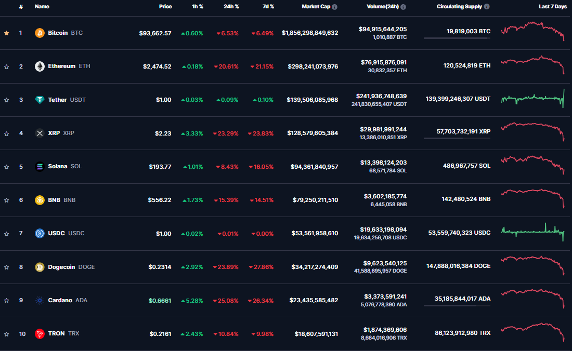Unstar Bitcoin from the watchlist
The width and height of the screenshot is (572, 351).
(7, 33)
